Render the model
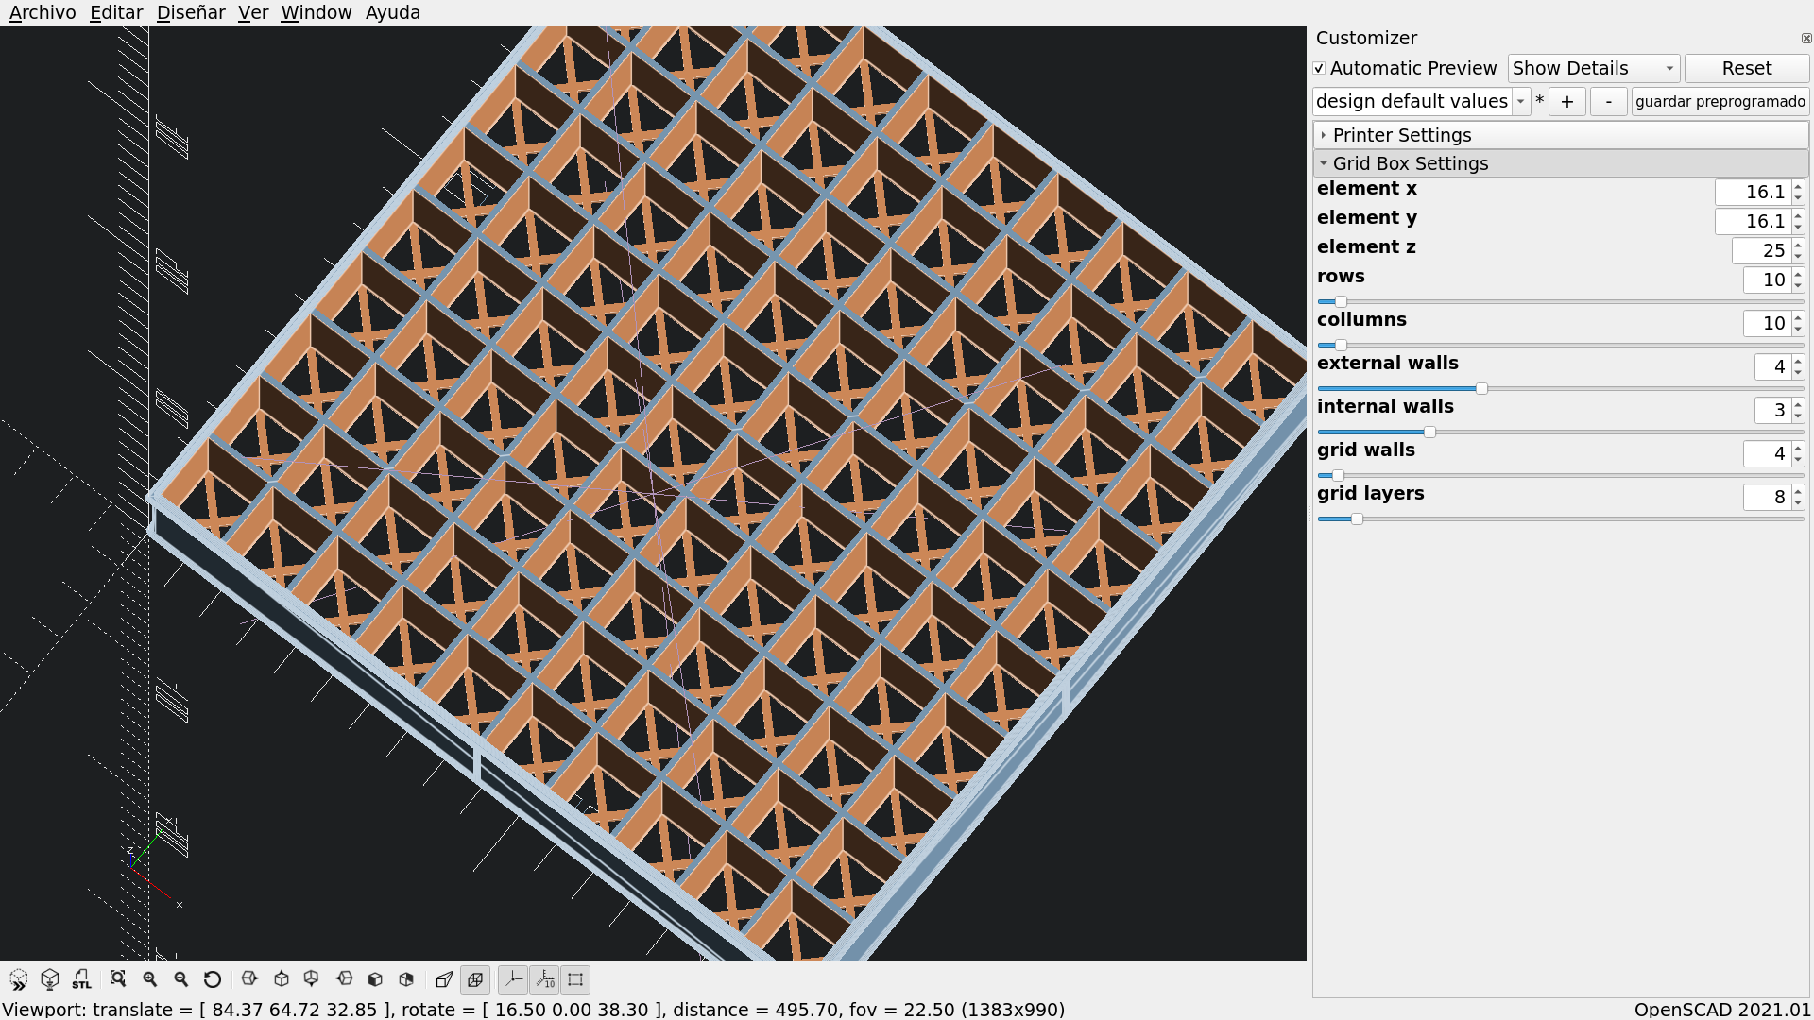The height and width of the screenshot is (1020, 1814). pos(50,979)
